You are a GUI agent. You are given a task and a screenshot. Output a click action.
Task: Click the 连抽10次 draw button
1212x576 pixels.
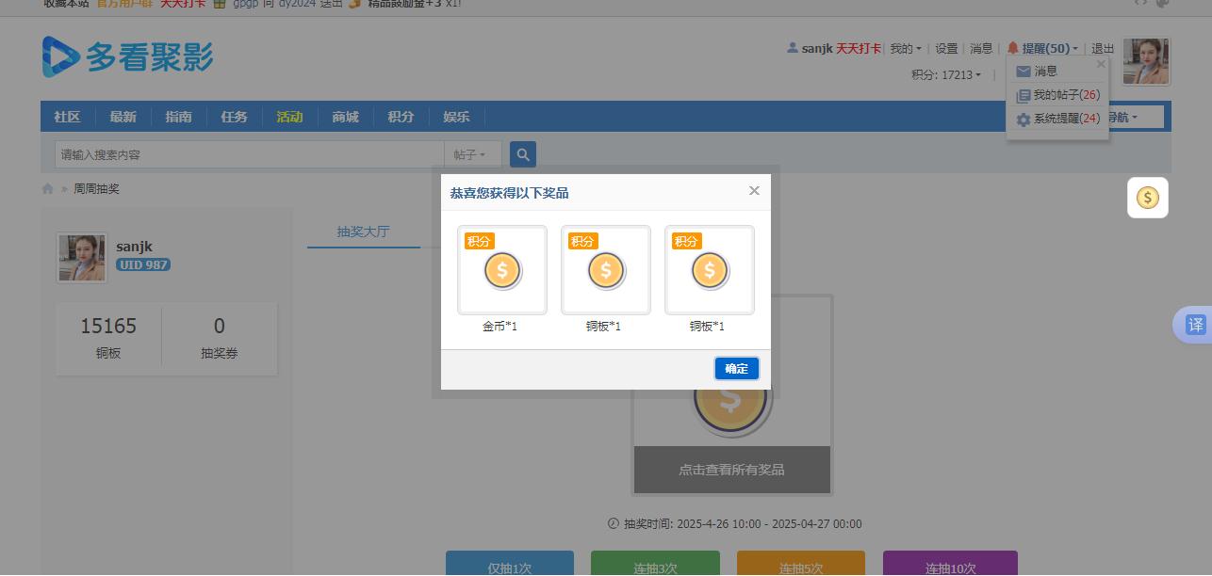[950, 567]
